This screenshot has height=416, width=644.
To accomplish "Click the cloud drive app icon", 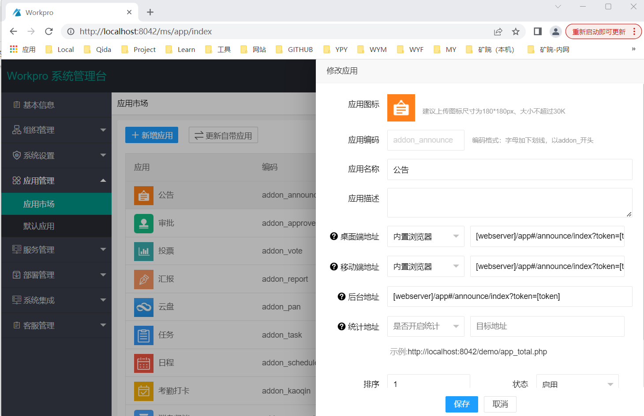I will pyautogui.click(x=144, y=307).
